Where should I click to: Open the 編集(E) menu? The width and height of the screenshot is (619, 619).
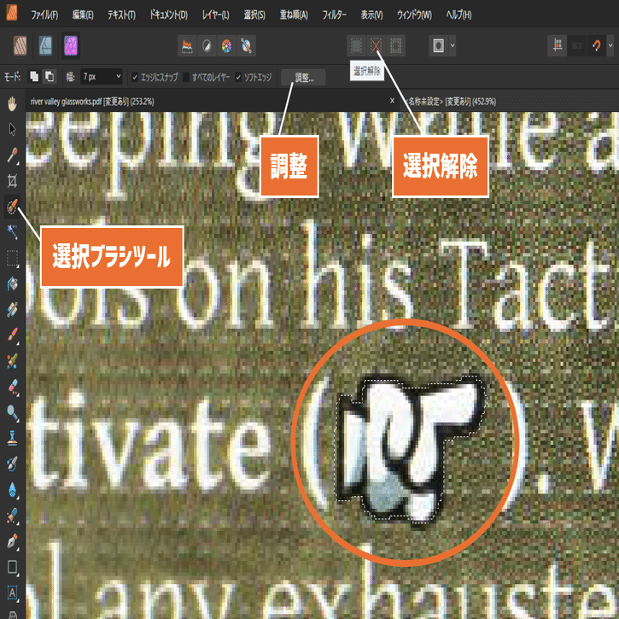coord(83,15)
